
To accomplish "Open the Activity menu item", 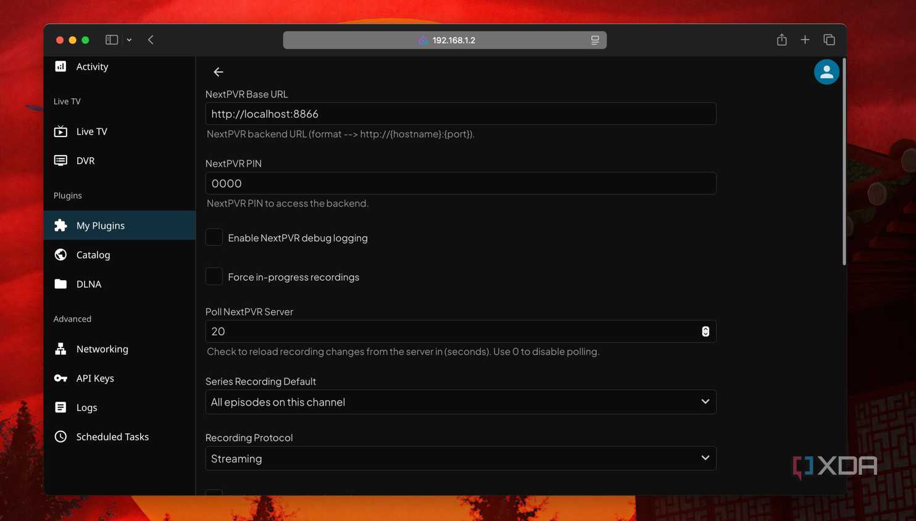I will [120, 67].
